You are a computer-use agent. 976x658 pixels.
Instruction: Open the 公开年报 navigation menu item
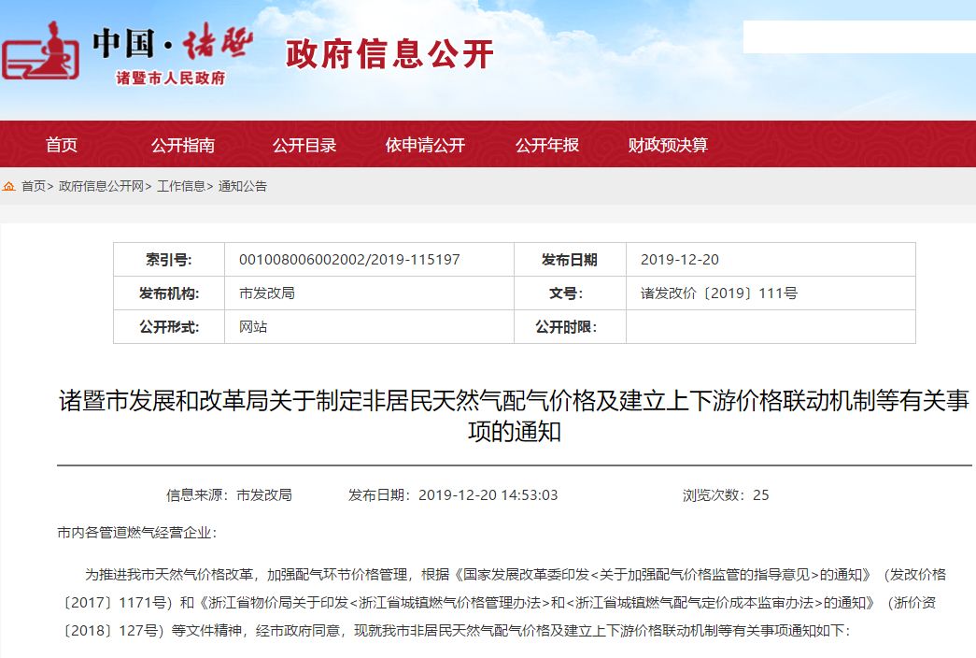pyautogui.click(x=547, y=145)
